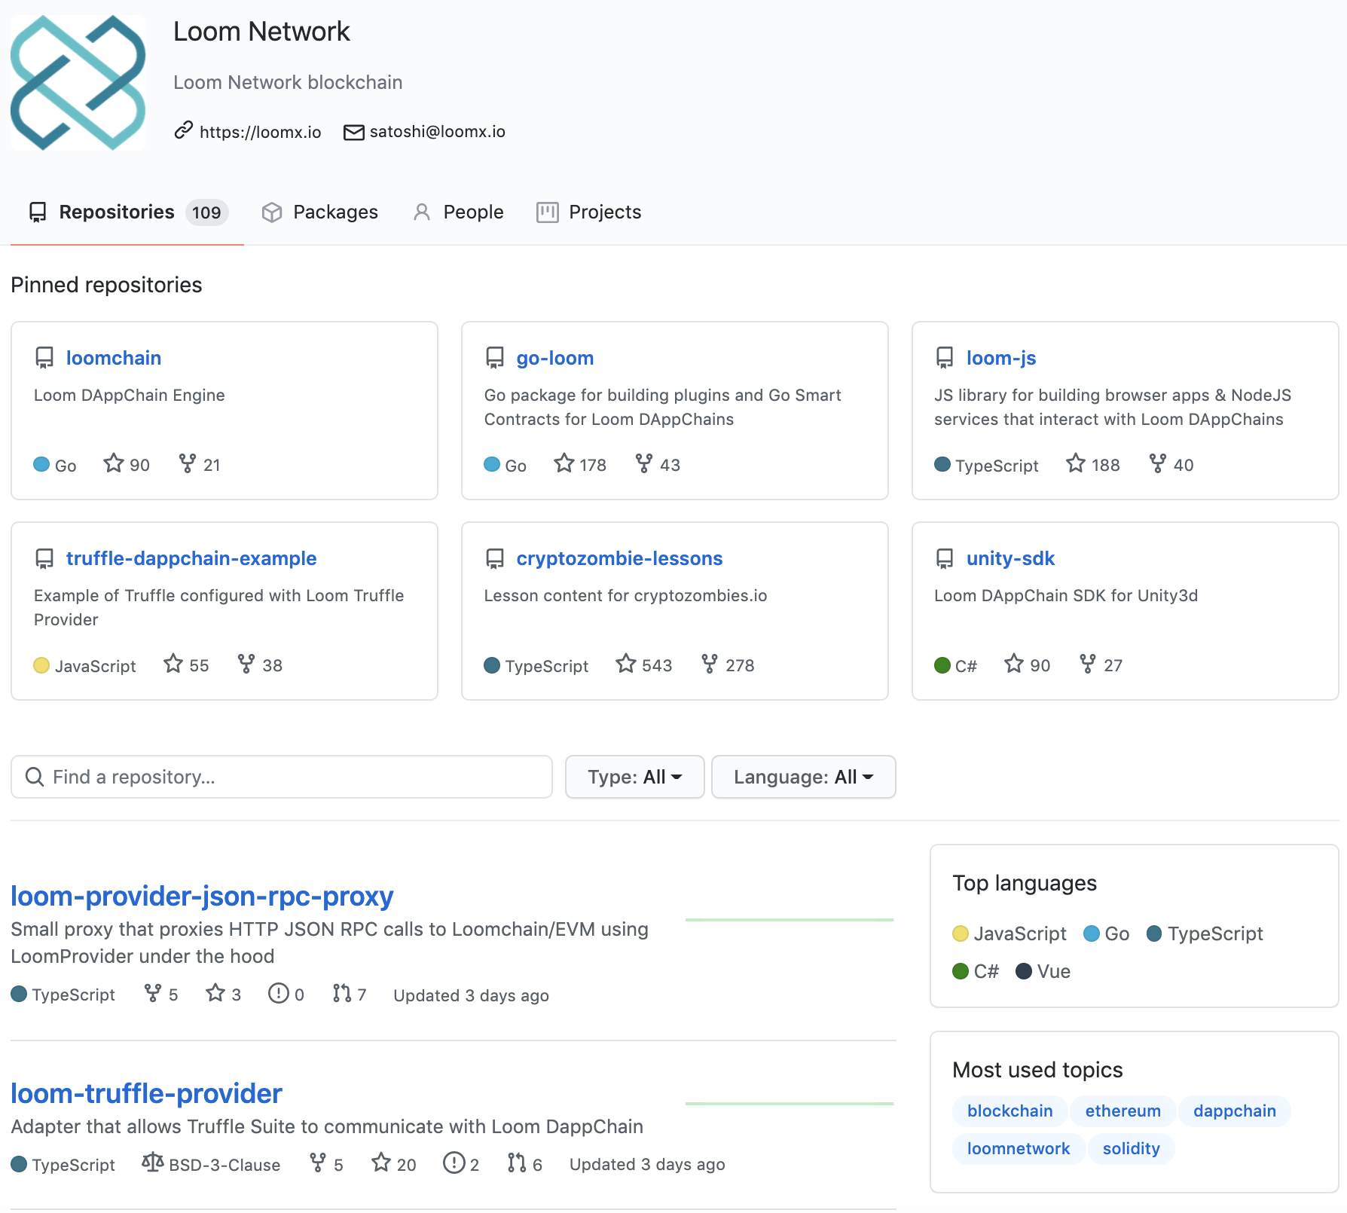The height and width of the screenshot is (1213, 1347).
Task: Filter by C# in Top languages
Action: (x=976, y=971)
